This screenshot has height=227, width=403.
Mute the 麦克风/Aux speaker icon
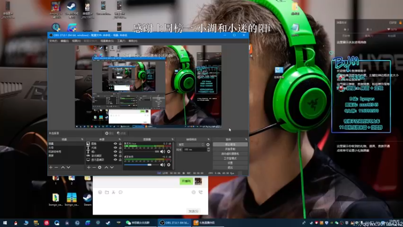[162, 152]
